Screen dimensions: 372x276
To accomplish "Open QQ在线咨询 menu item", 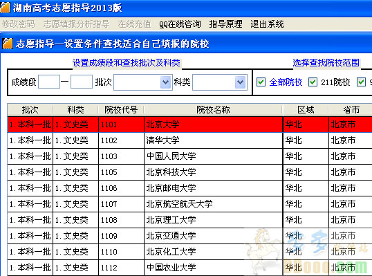I will [180, 24].
